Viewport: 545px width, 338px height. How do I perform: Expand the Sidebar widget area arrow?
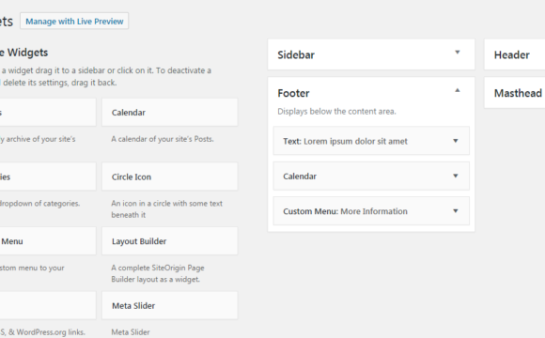click(458, 53)
